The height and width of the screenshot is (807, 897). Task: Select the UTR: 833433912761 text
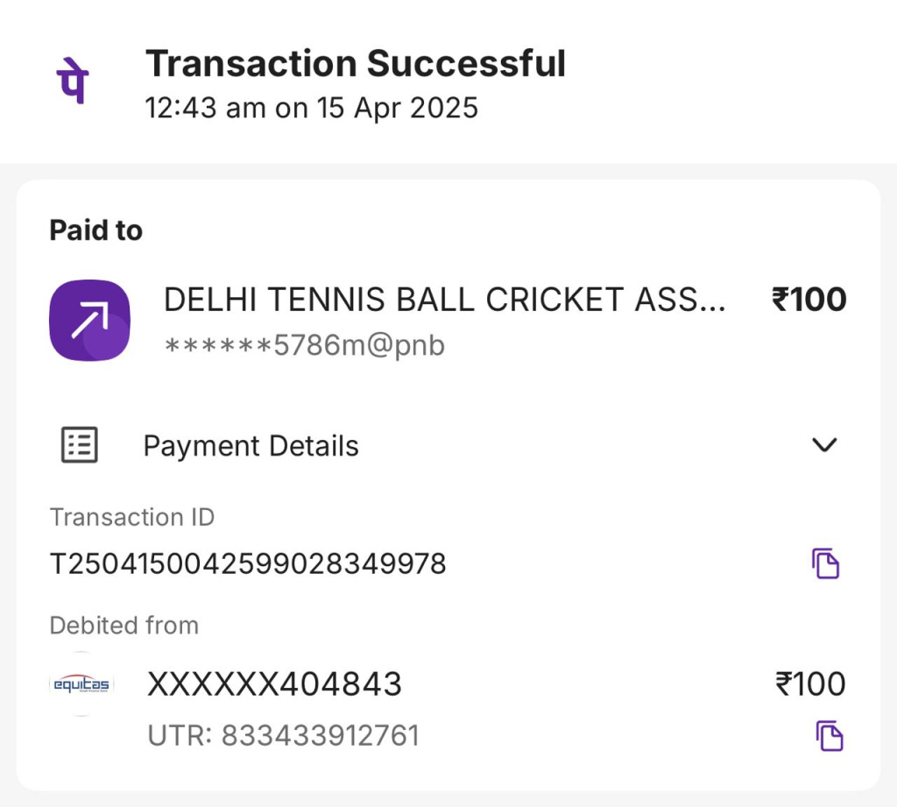coord(283,735)
